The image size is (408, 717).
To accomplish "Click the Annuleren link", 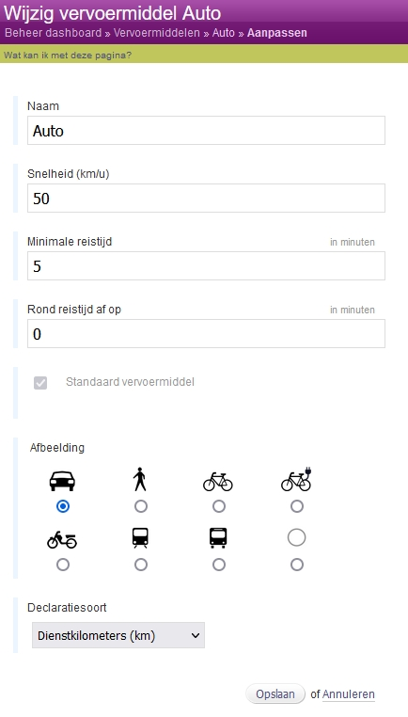I will (349, 694).
